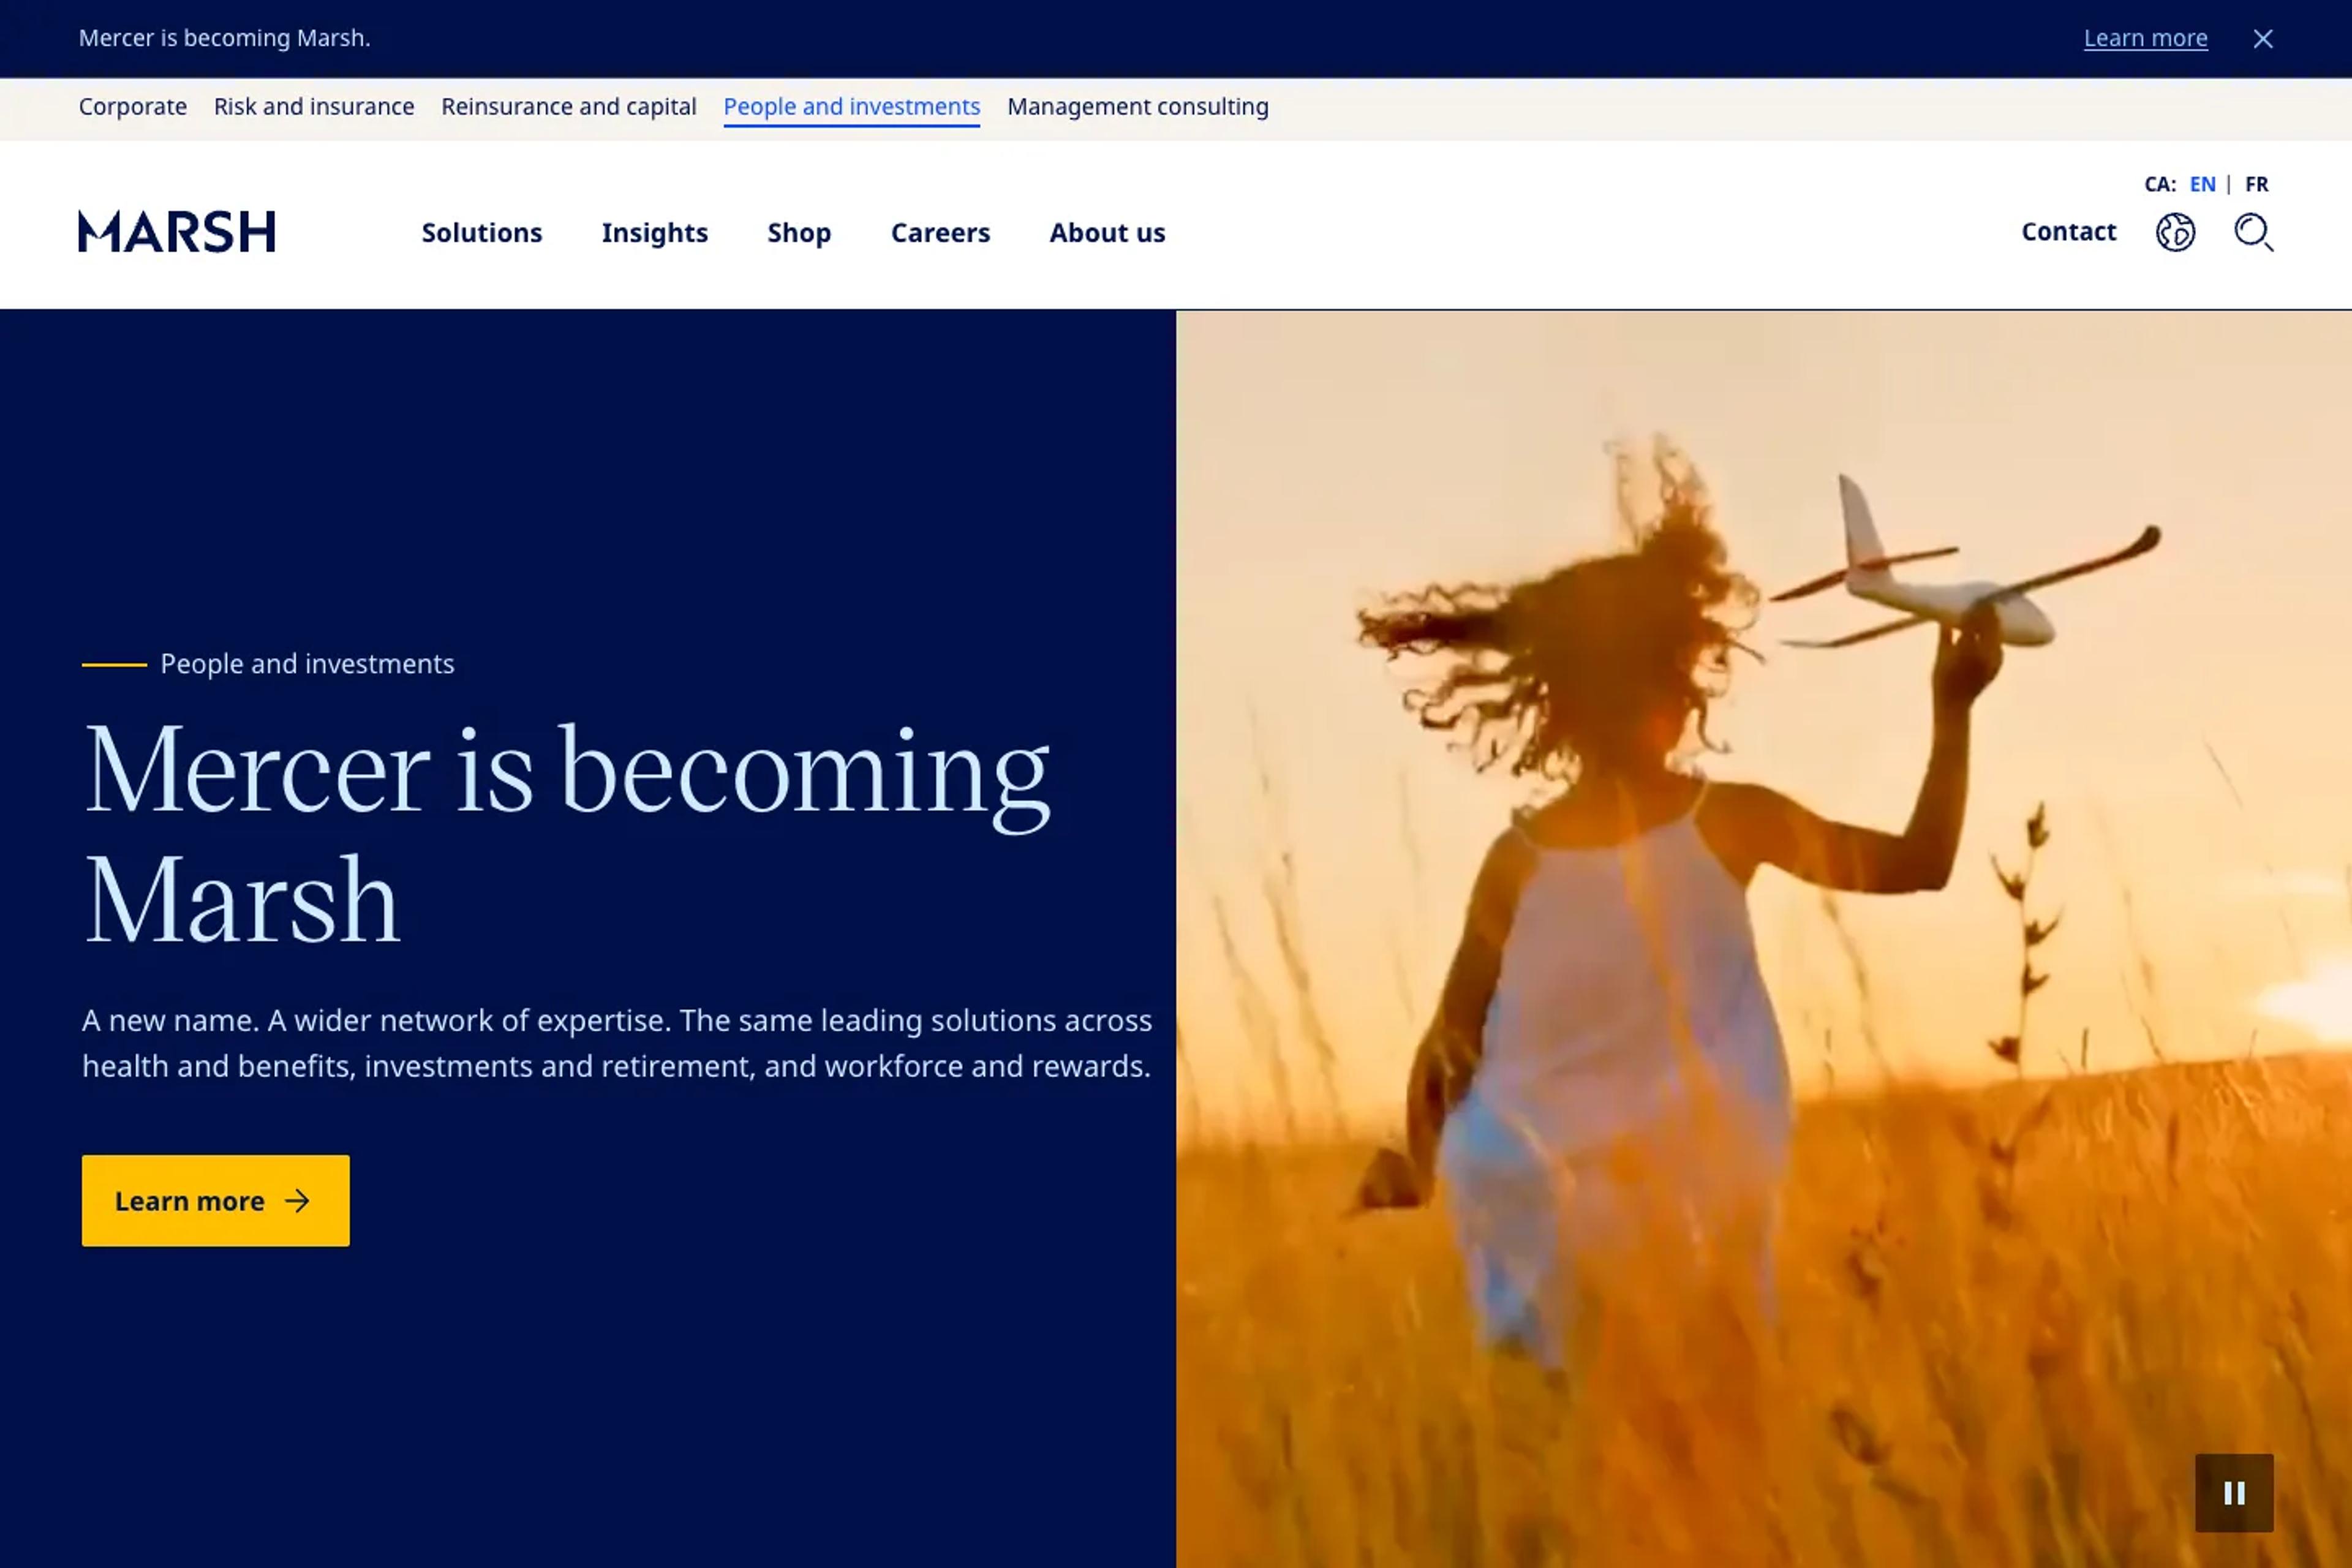Expand the Insights menu
This screenshot has height=1568, width=2352.
pyautogui.click(x=655, y=233)
